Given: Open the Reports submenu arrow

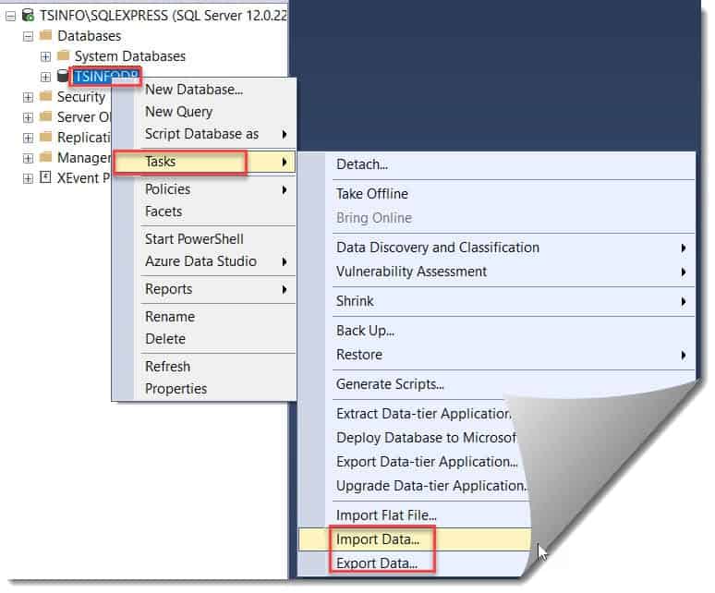Looking at the screenshot, I should click(x=285, y=289).
